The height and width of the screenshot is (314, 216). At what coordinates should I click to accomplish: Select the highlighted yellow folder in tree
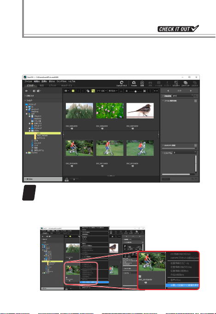43,133
